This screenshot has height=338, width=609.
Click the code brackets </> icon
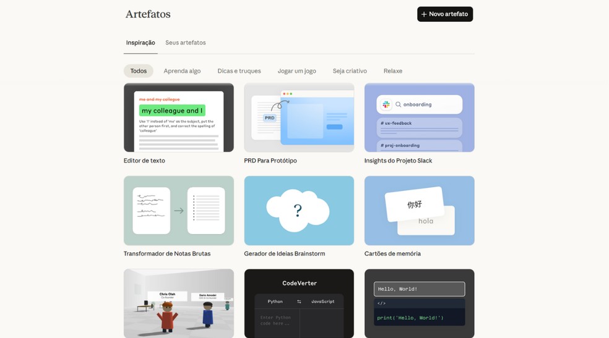point(381,303)
